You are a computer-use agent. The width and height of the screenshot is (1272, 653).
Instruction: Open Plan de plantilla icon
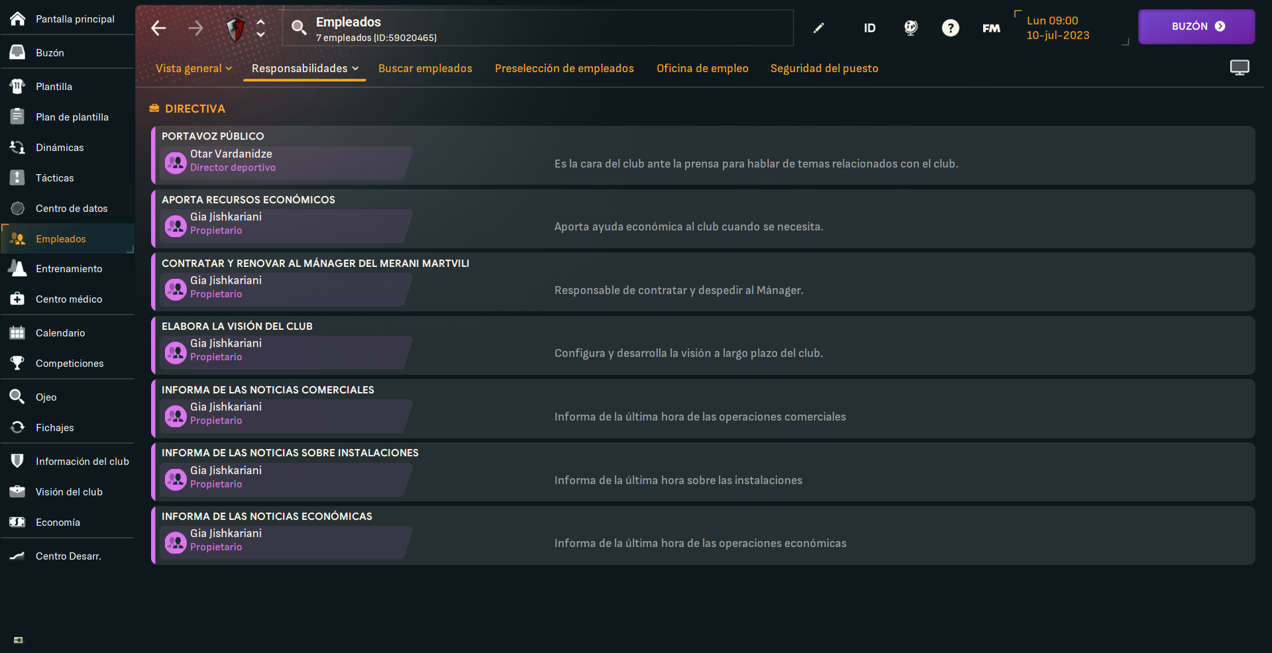(18, 117)
